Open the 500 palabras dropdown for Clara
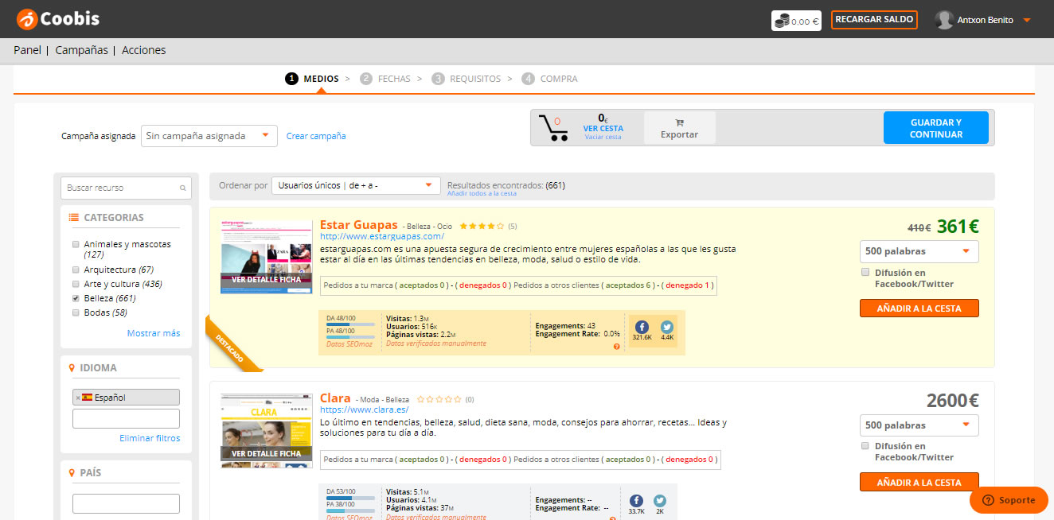1054x520 pixels. [x=919, y=425]
